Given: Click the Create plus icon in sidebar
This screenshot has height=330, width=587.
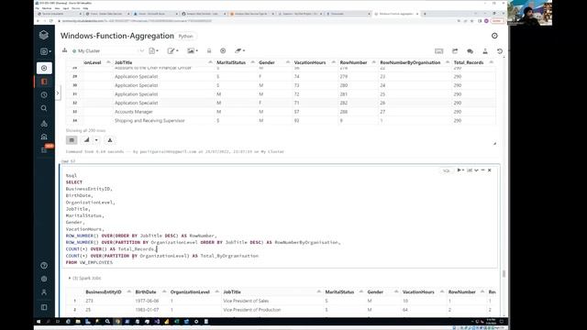Looking at the screenshot, I should click(x=44, y=68).
